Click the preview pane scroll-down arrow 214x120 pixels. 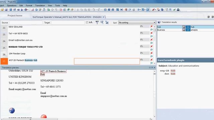(154, 117)
